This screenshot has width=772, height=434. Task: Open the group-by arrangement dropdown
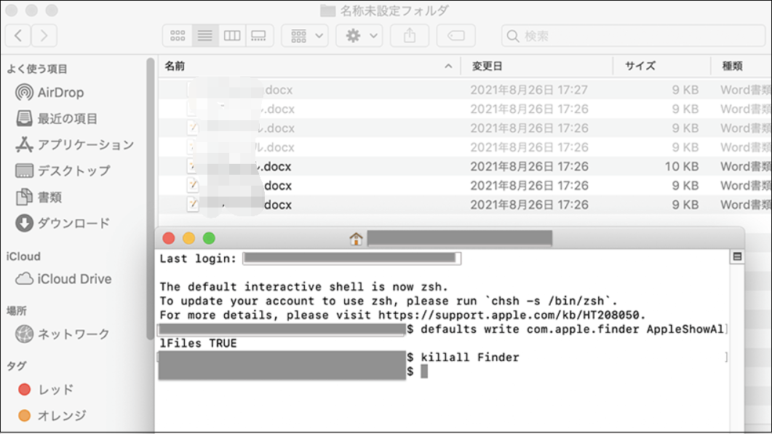(305, 36)
